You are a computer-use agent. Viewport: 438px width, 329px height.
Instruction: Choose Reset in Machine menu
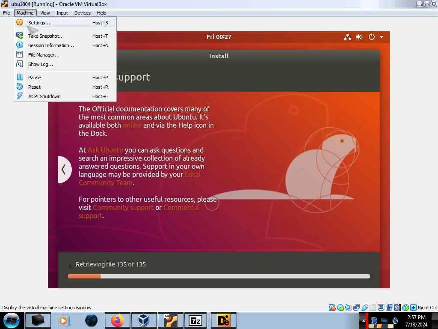pyautogui.click(x=65, y=87)
